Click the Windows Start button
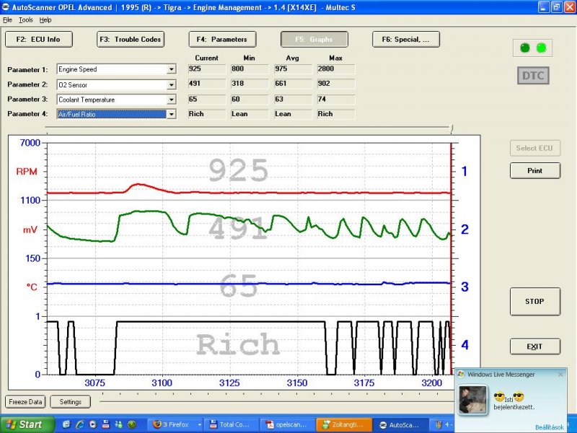 (27, 424)
